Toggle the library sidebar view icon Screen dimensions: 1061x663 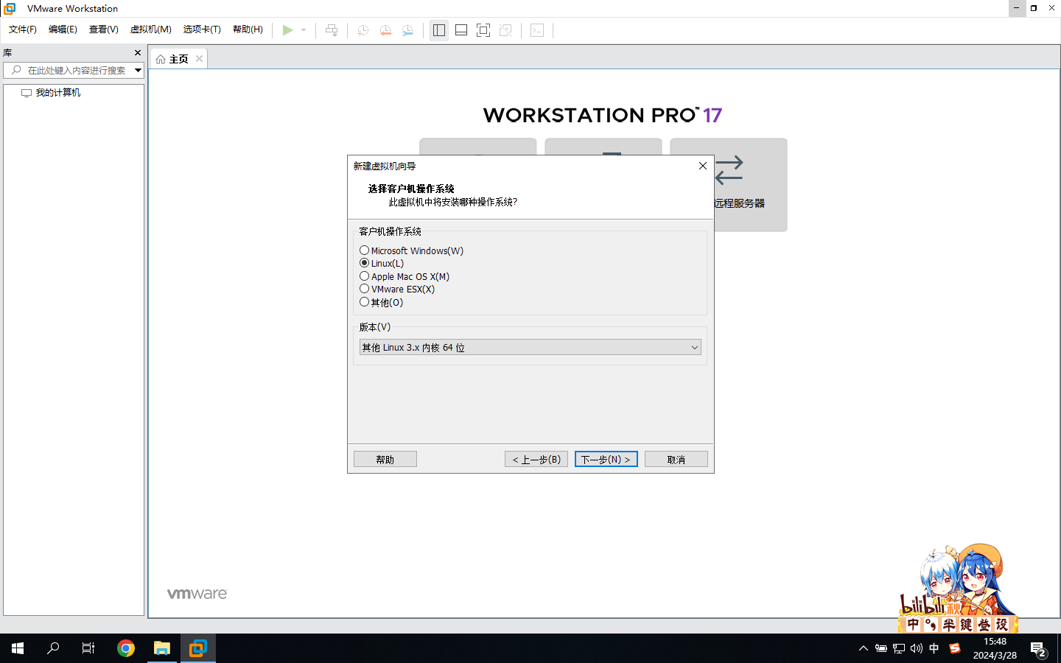pyautogui.click(x=439, y=30)
